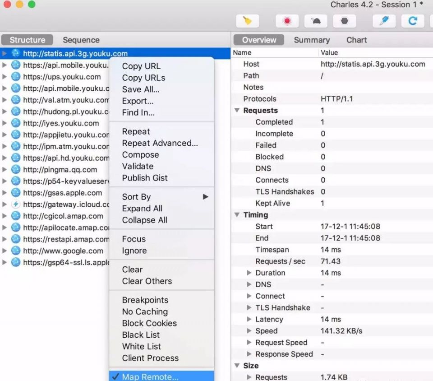Click the broom clear session icon
433x381 pixels.
247,21
